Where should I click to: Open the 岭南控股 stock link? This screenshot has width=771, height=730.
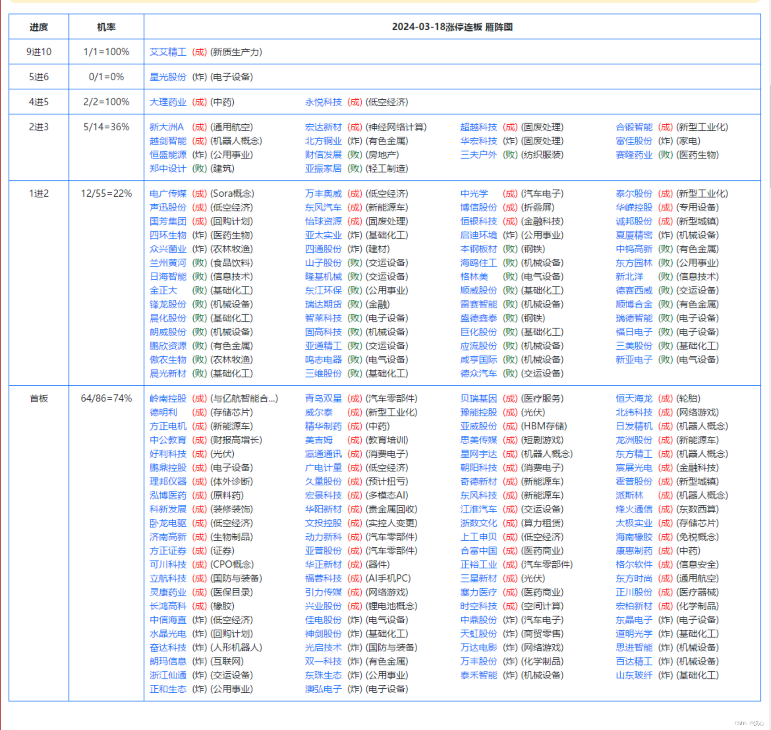[x=168, y=398]
